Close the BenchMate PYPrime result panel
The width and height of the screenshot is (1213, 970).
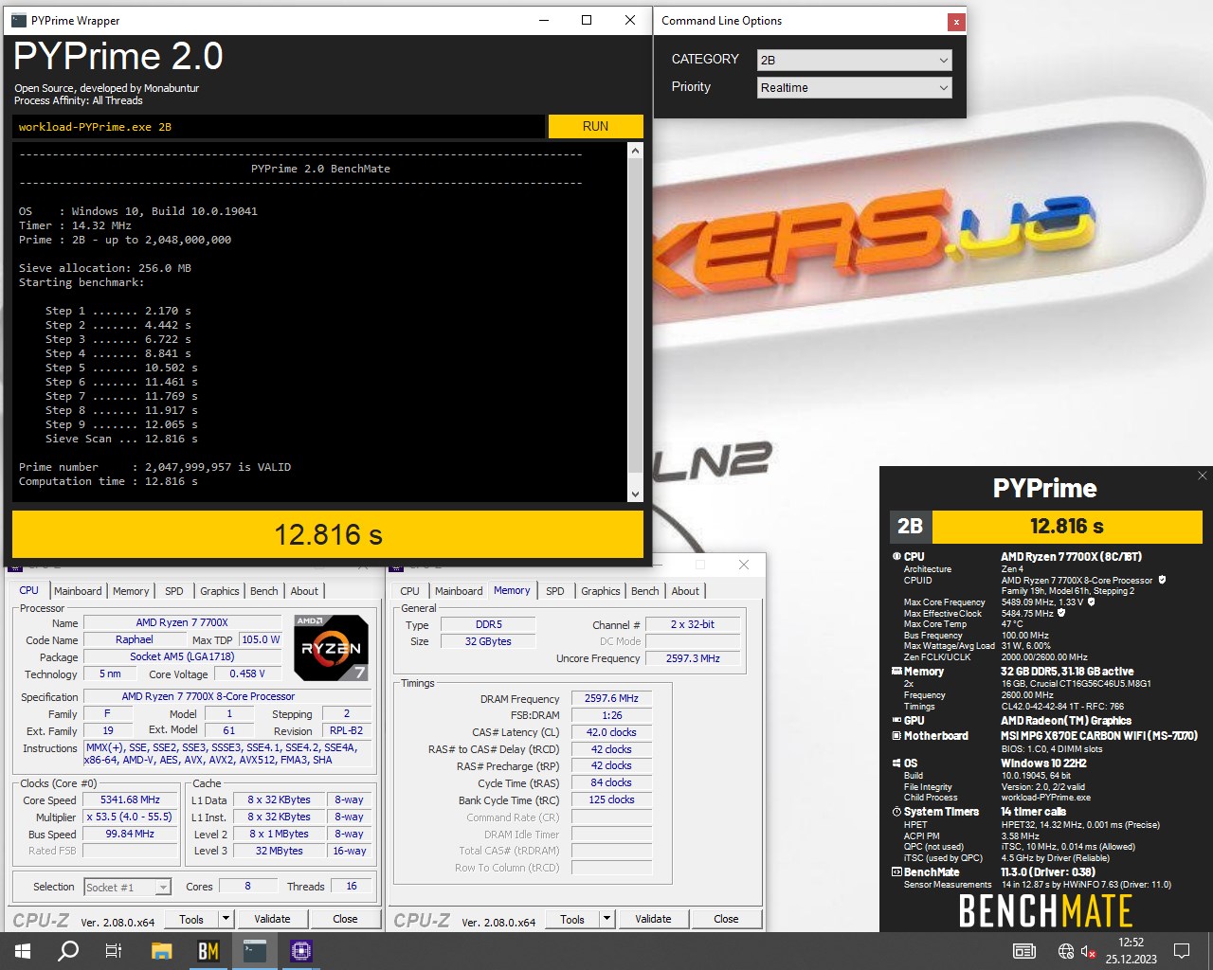point(1202,476)
